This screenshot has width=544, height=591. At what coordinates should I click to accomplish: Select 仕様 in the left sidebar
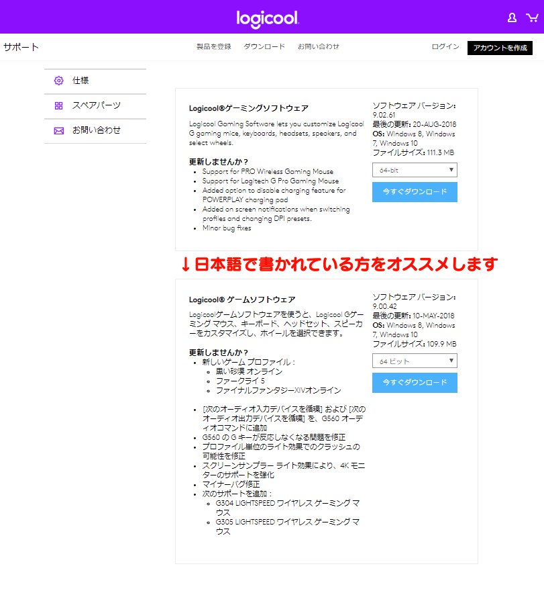click(x=80, y=81)
